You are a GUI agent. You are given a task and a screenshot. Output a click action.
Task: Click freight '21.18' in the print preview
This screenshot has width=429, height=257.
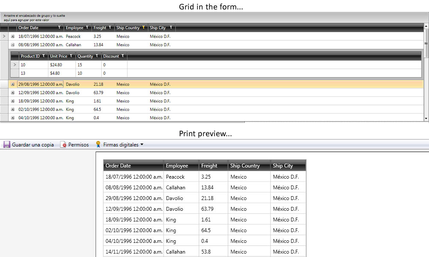(207, 198)
